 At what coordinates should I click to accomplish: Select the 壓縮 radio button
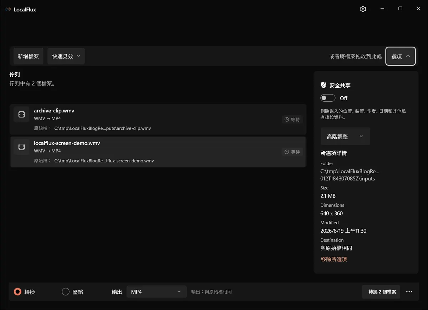coord(66,292)
